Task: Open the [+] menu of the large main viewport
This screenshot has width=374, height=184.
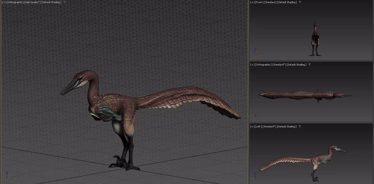Action: click(x=4, y=2)
